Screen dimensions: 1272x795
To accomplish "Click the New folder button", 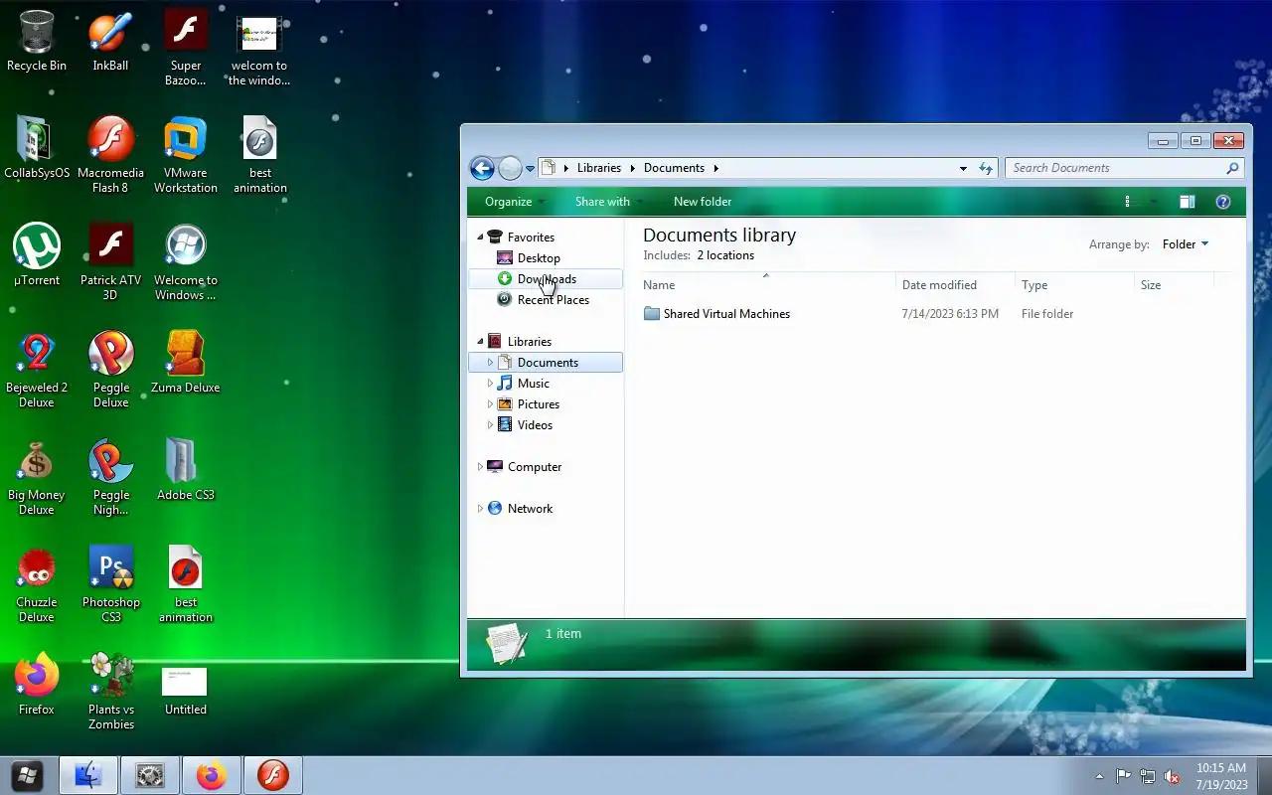I will point(703,202).
